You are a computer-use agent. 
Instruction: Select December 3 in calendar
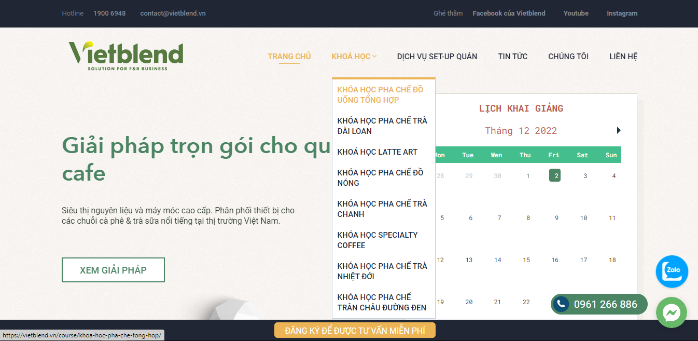(x=585, y=176)
